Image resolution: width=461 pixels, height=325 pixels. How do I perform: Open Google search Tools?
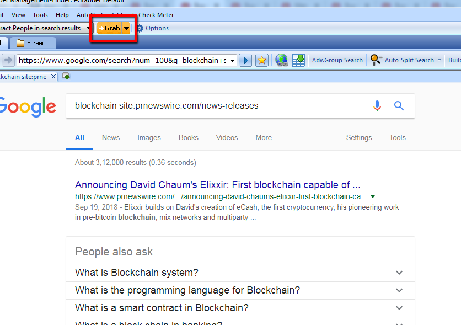click(397, 137)
